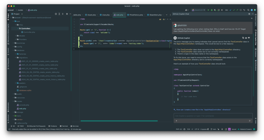Viewport: 264px width, 140px height.
Task: Switch to the PriceHistory.php editor tab
Action: coord(136,15)
